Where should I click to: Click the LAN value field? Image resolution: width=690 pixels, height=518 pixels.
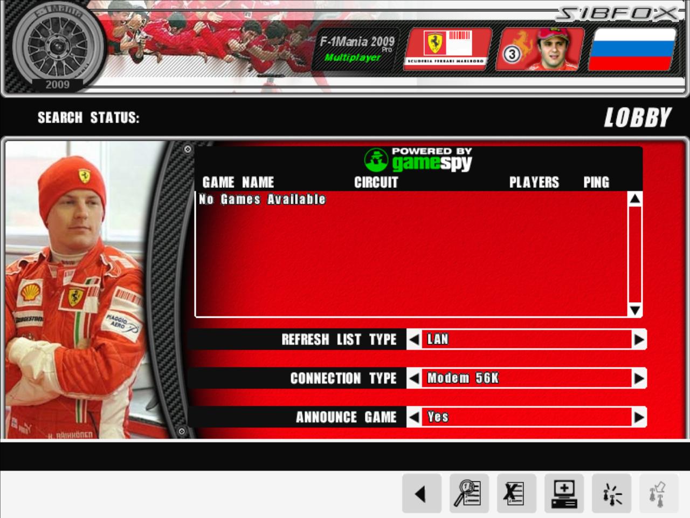click(527, 339)
